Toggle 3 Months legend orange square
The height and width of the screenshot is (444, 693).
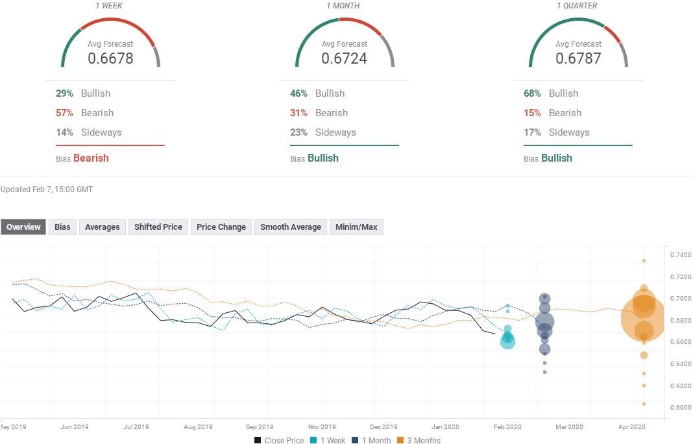coord(400,440)
